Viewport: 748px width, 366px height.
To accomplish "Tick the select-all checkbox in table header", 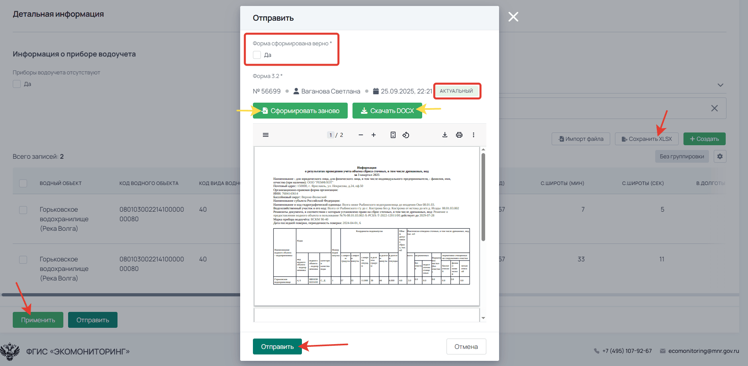I will pos(23,183).
